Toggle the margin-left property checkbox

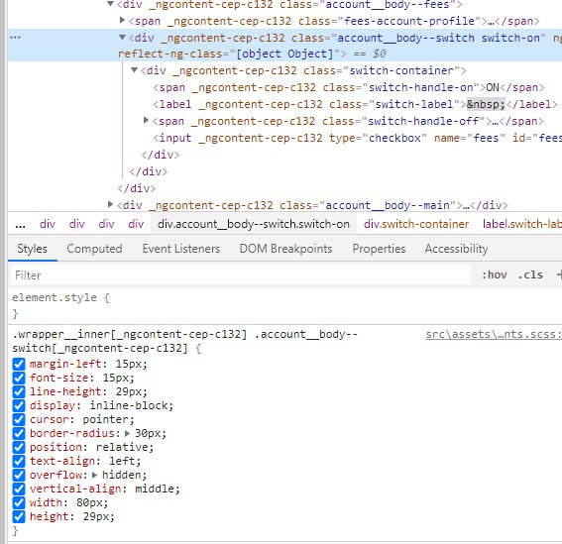tap(19, 364)
